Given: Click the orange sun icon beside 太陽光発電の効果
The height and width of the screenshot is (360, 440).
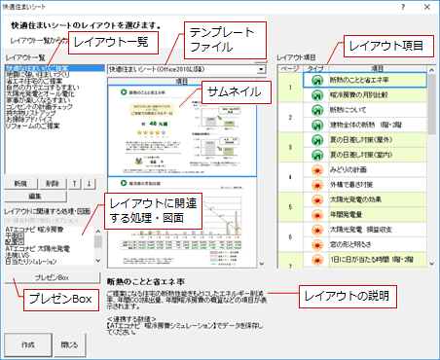Looking at the screenshot, I should pyautogui.click(x=317, y=199).
